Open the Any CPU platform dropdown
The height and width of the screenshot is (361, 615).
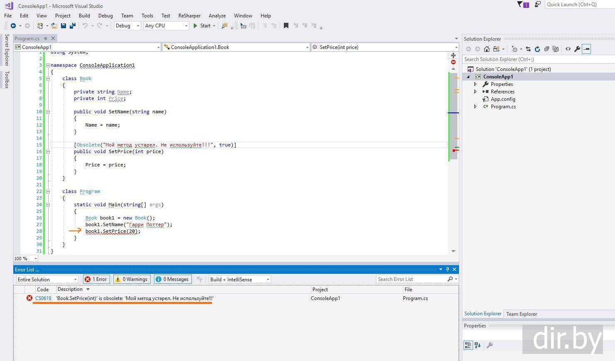click(166, 26)
